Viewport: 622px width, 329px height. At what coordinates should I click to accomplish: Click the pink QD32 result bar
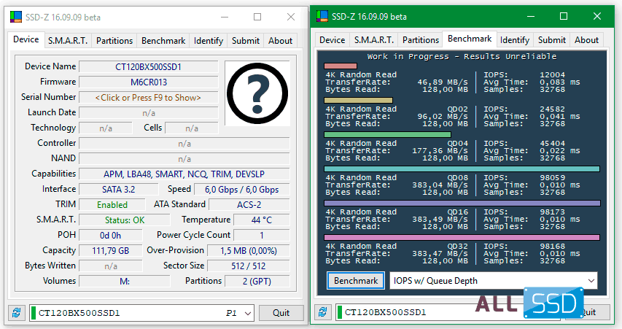(462, 237)
